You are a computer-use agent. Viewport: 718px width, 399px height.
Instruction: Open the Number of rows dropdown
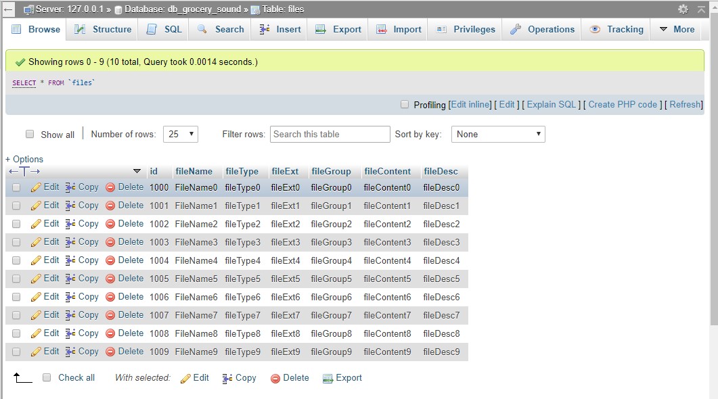[181, 134]
